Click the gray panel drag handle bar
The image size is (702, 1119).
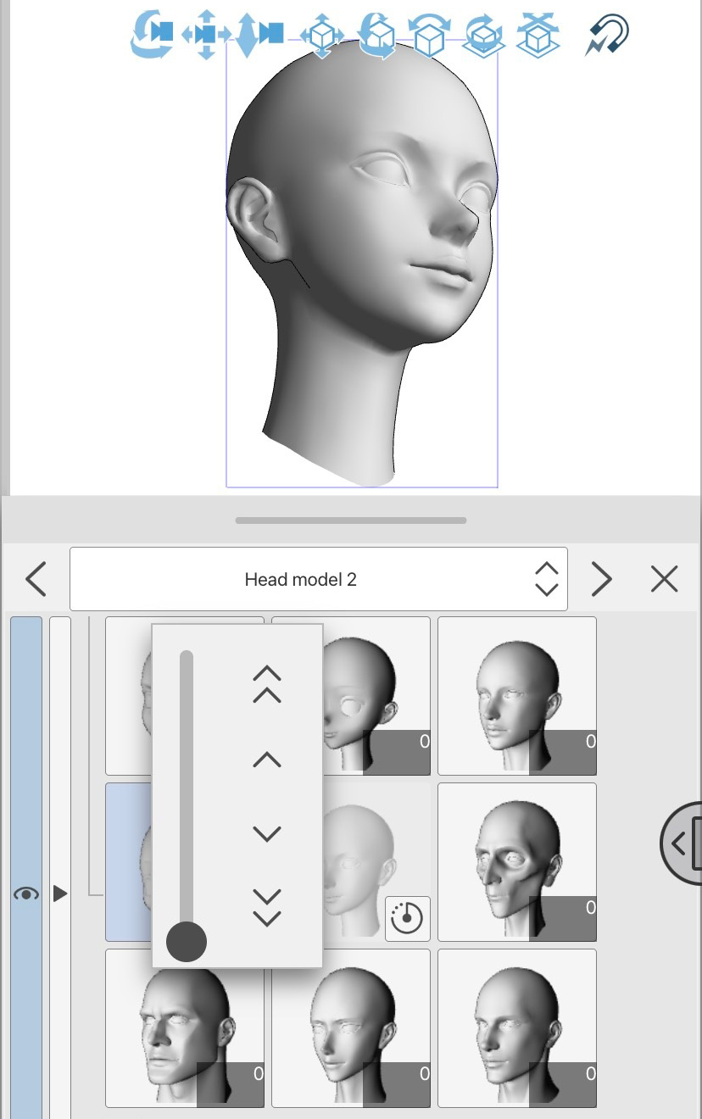point(351,520)
